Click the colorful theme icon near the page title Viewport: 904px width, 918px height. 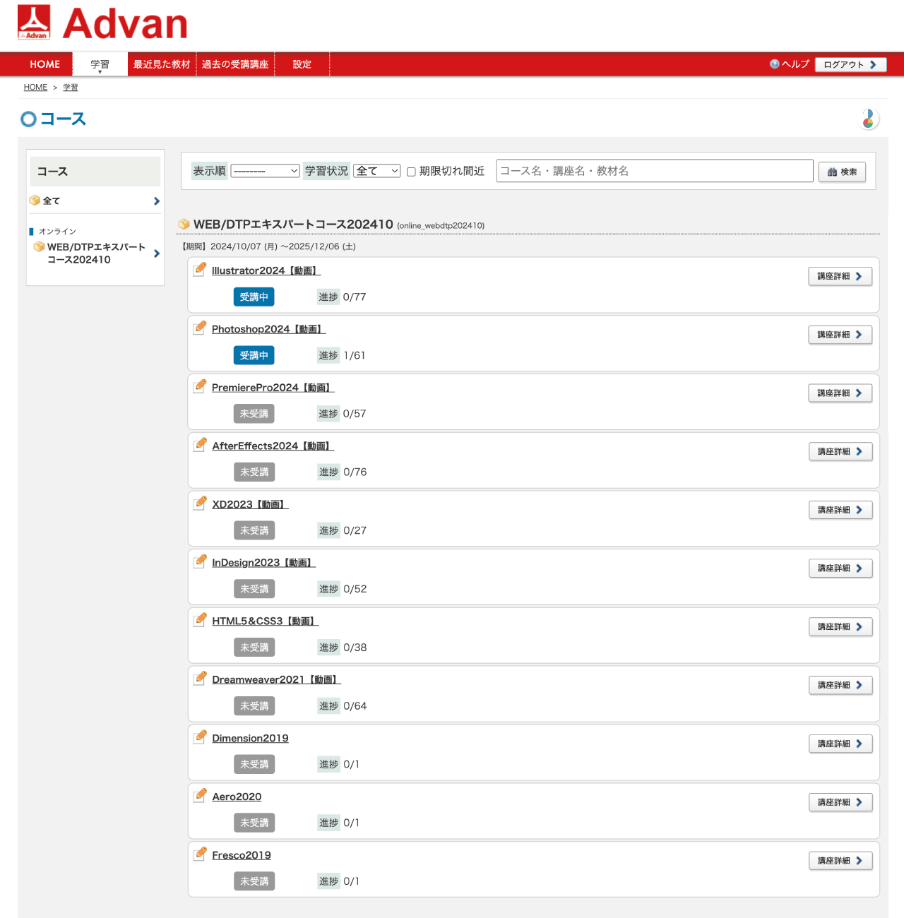pyautogui.click(x=869, y=119)
